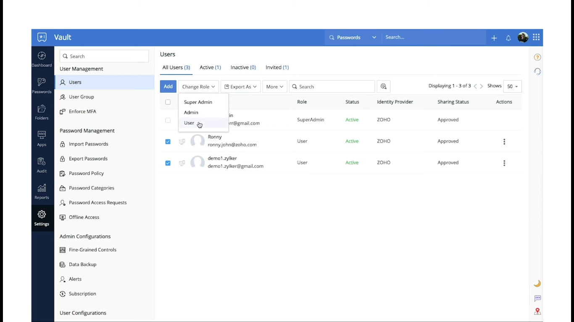Open the apps grid launcher icon
Viewport: 574px width, 322px height.
[536, 37]
